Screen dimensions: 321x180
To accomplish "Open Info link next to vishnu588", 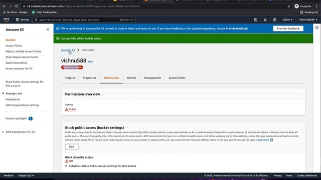I will point(90,61).
